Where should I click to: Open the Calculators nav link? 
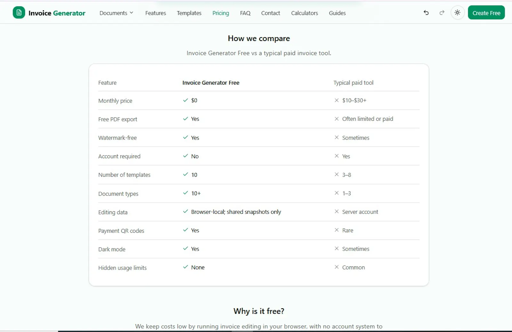[x=305, y=13]
